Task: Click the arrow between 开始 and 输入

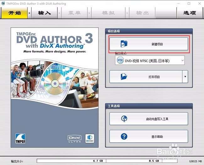Action: tap(30, 13)
